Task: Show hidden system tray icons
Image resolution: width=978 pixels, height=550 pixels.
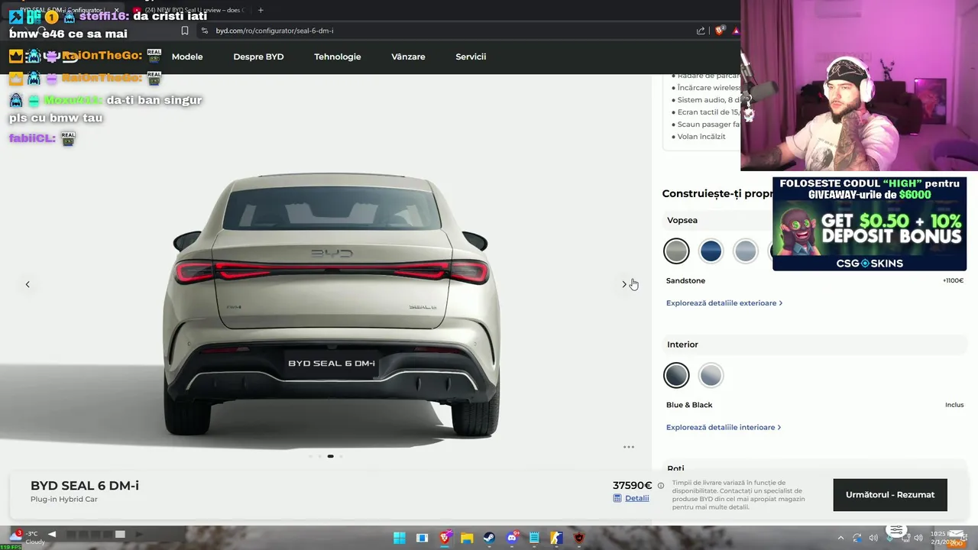Action: click(841, 538)
